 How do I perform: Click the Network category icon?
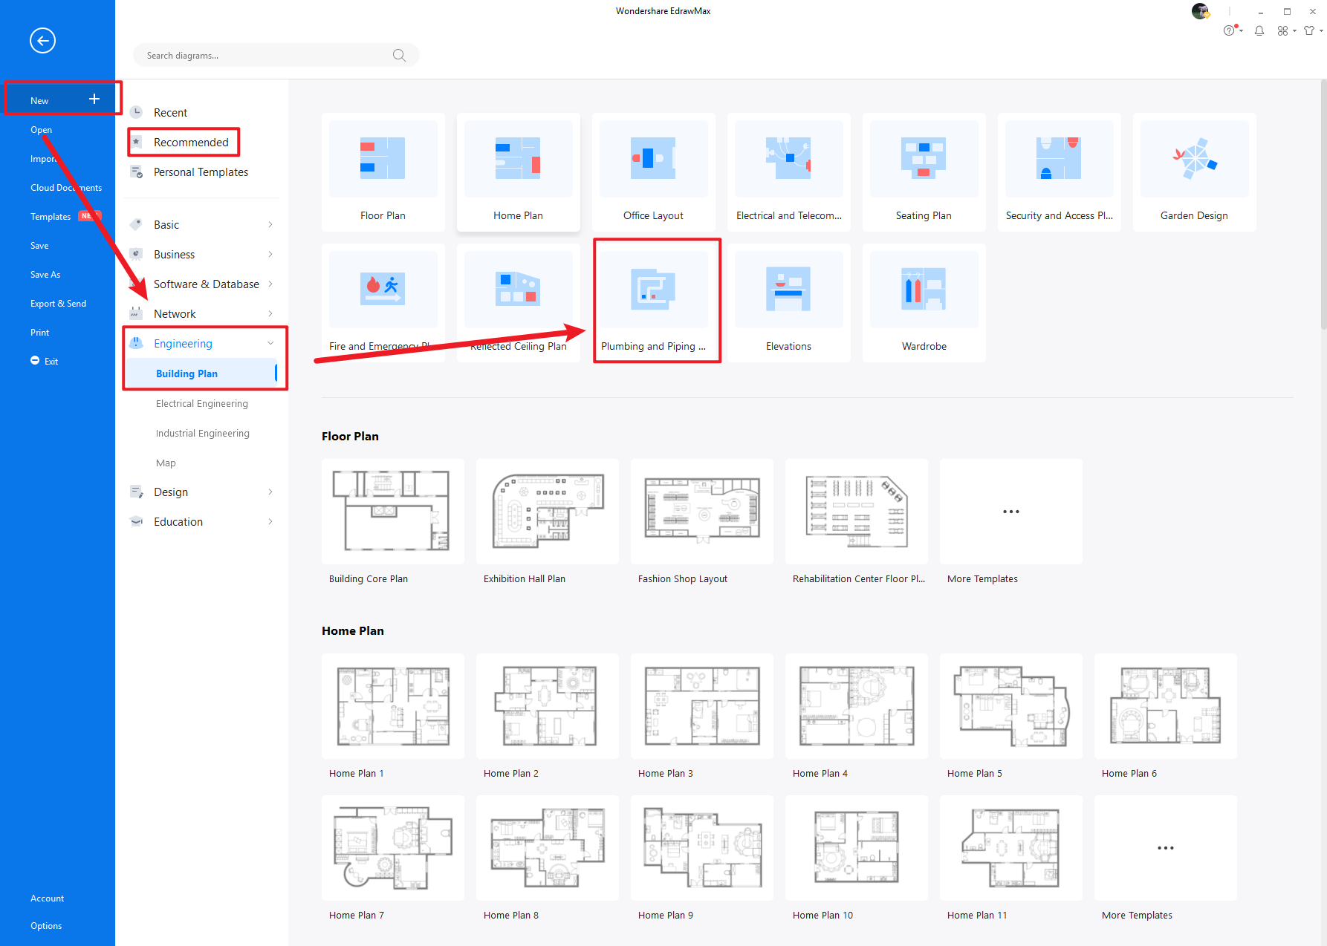136,313
